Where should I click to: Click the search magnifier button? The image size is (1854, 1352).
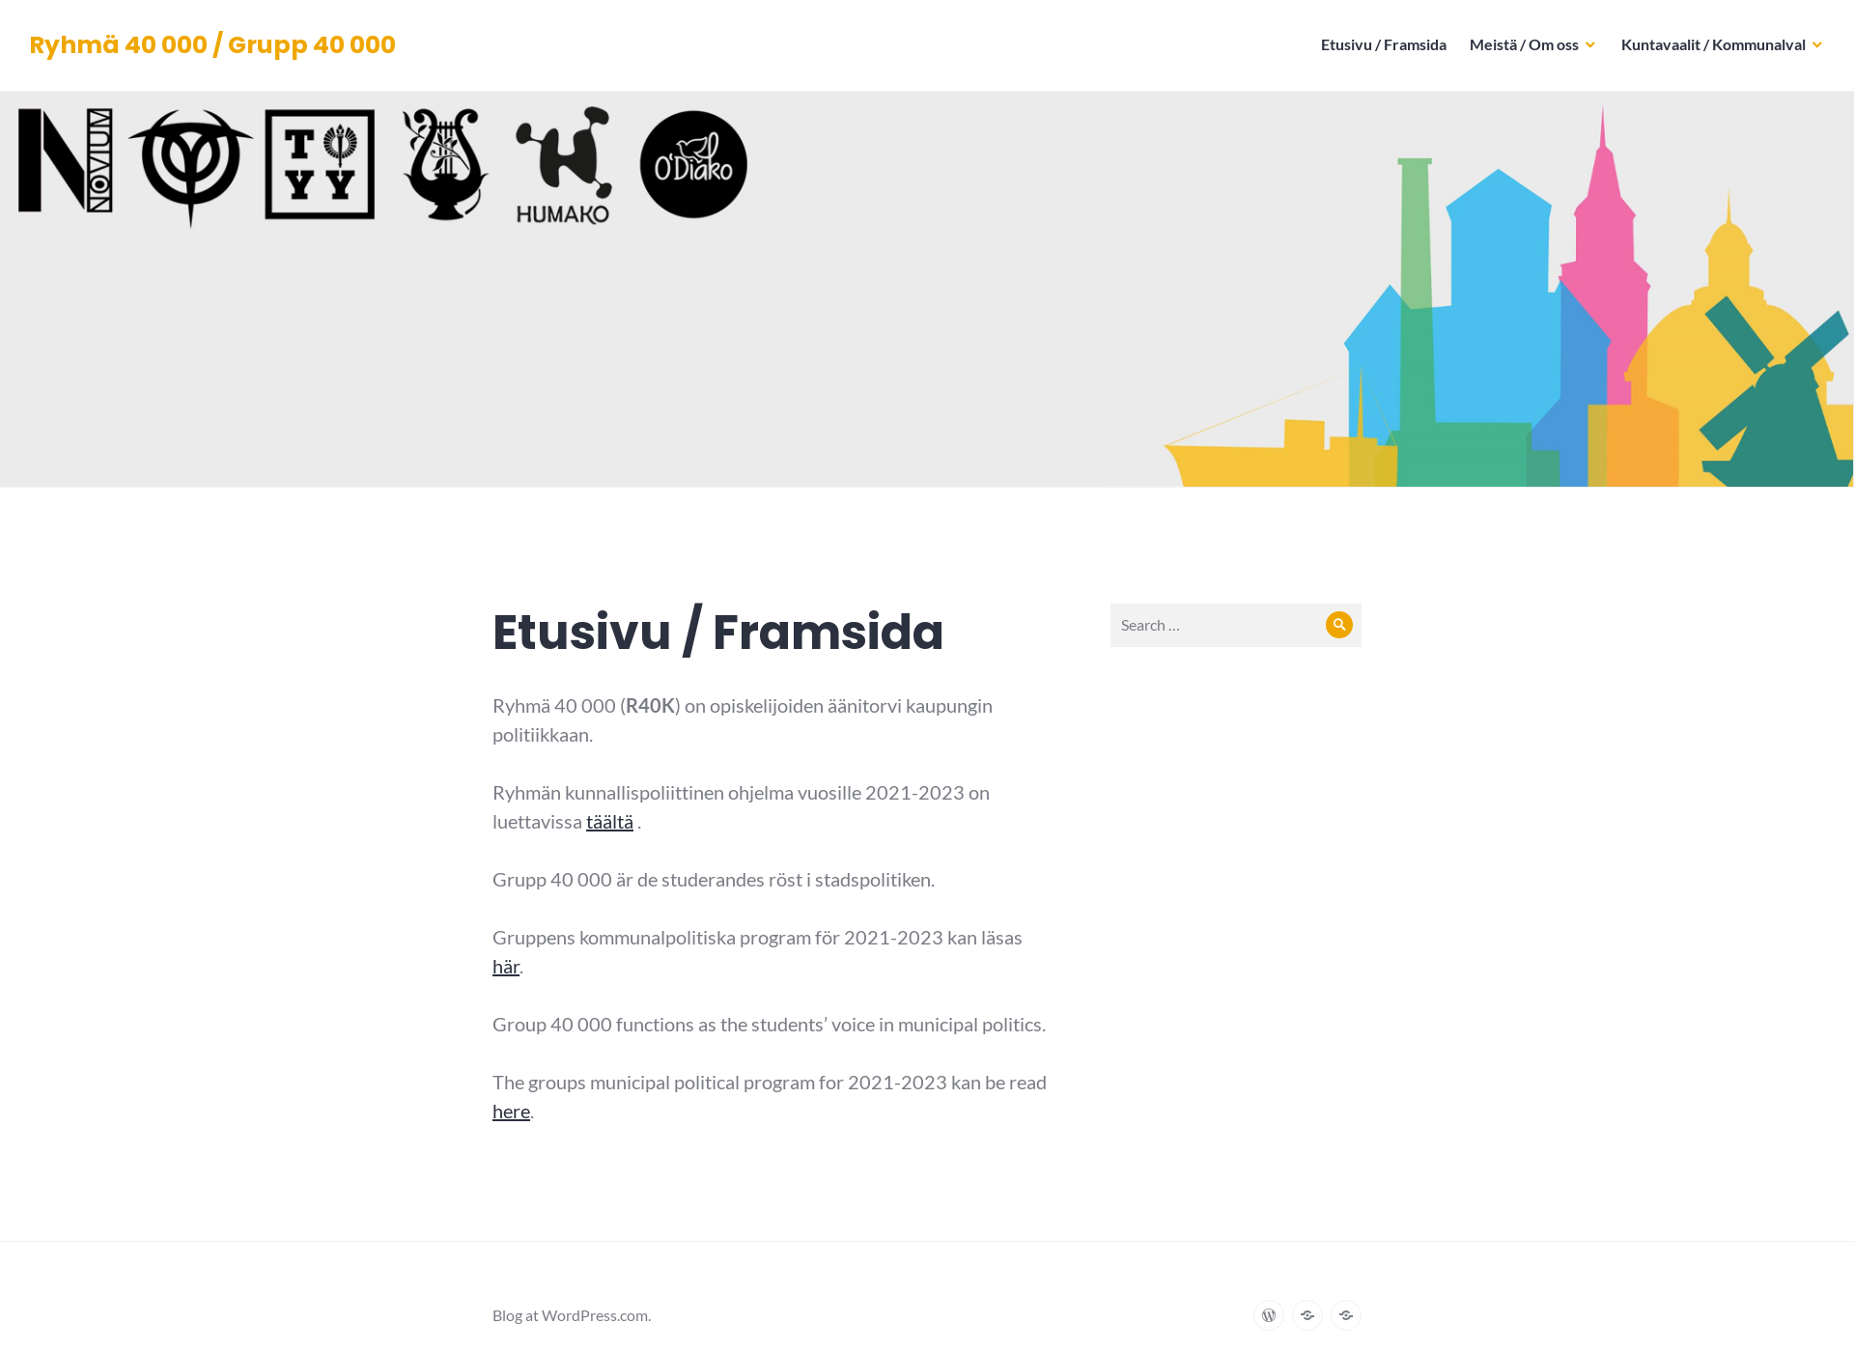[x=1340, y=625]
